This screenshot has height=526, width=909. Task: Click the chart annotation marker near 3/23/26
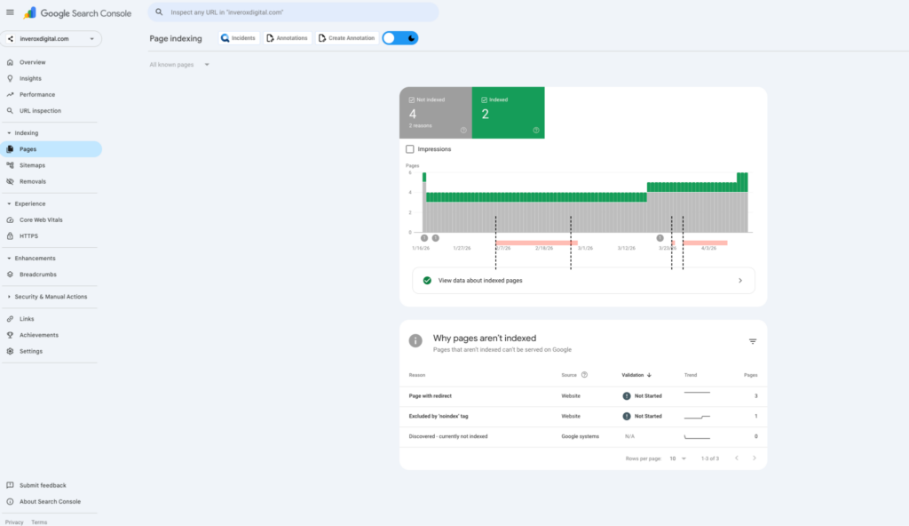click(x=660, y=238)
